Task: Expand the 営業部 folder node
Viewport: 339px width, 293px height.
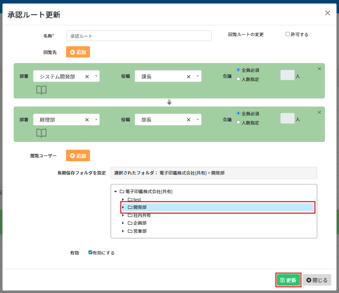Action: 123,231
